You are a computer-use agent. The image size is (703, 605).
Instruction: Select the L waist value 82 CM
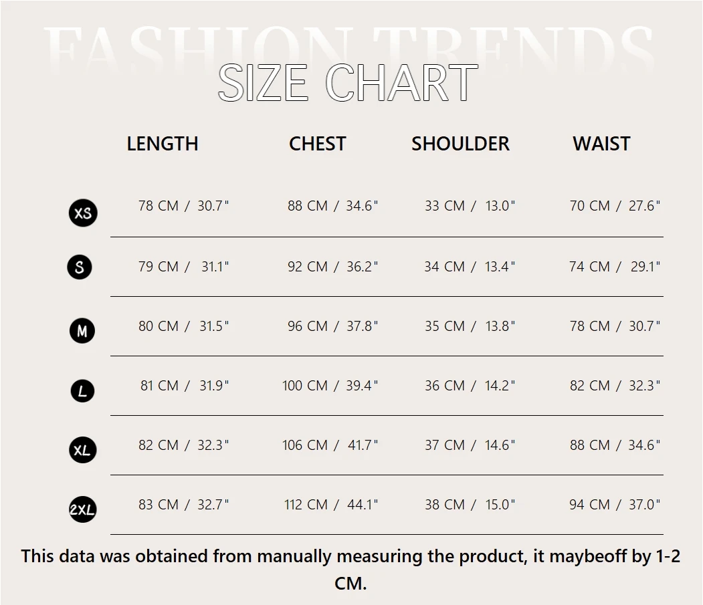[590, 386]
